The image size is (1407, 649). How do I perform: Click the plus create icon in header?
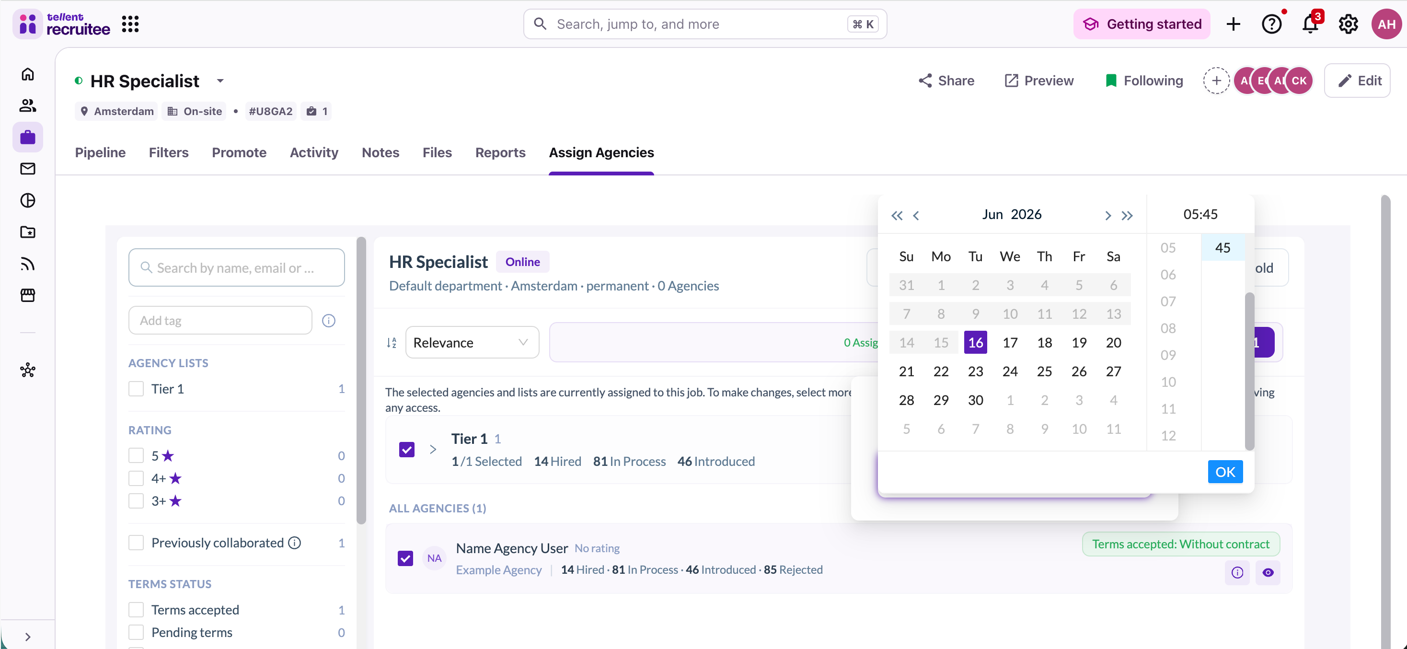(1234, 24)
